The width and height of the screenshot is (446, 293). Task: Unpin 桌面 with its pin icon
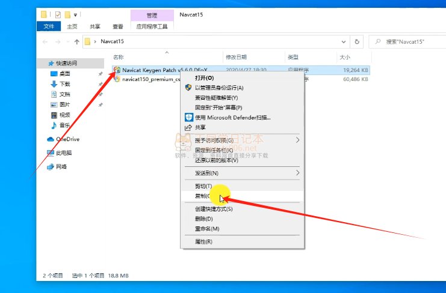point(101,74)
